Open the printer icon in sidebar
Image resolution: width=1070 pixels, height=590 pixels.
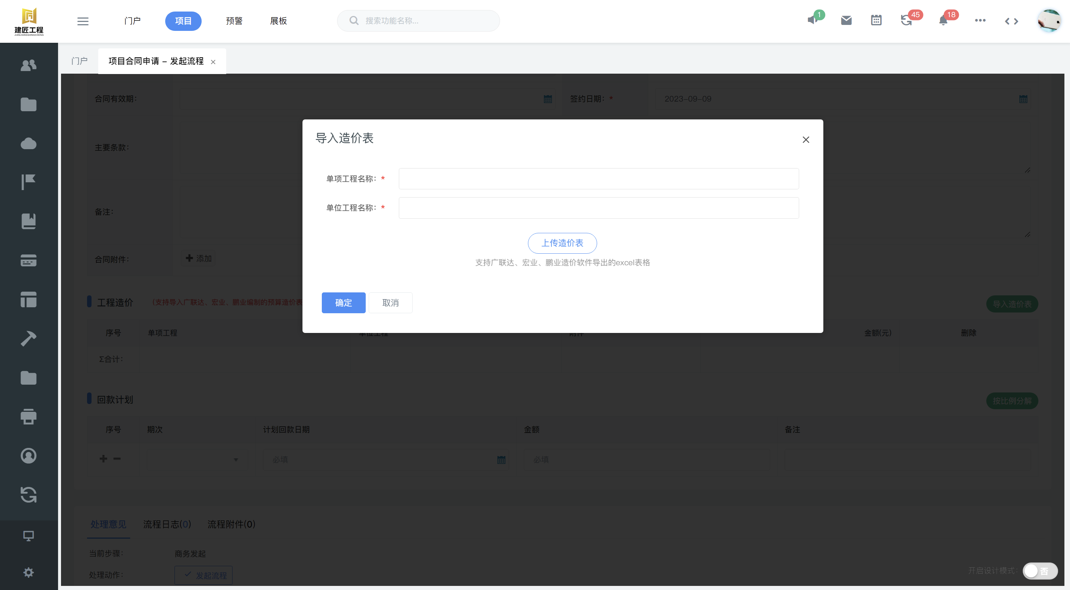tap(28, 416)
